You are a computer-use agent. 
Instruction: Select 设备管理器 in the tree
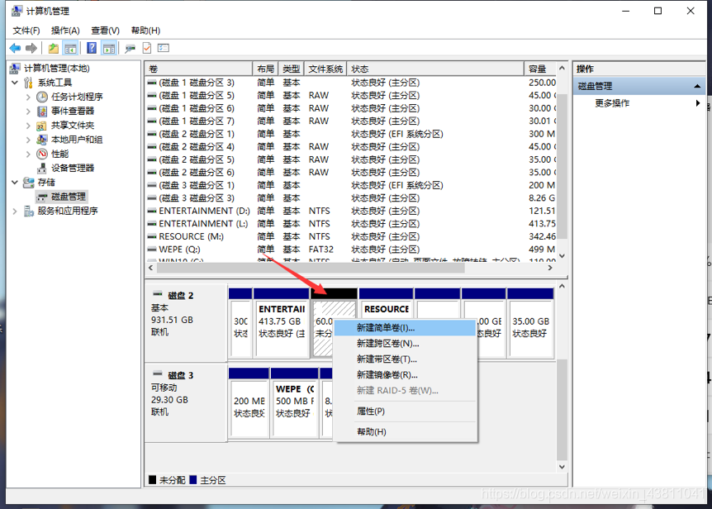pyautogui.click(x=73, y=168)
